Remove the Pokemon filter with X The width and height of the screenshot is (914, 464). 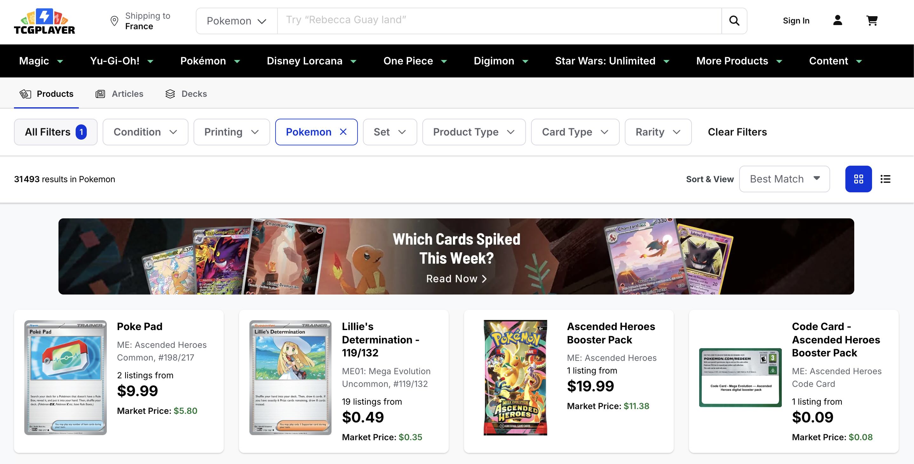[343, 132]
